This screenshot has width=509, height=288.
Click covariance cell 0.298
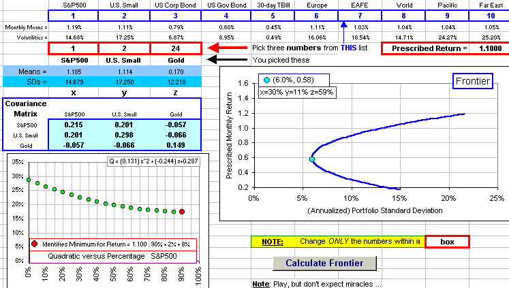[124, 135]
